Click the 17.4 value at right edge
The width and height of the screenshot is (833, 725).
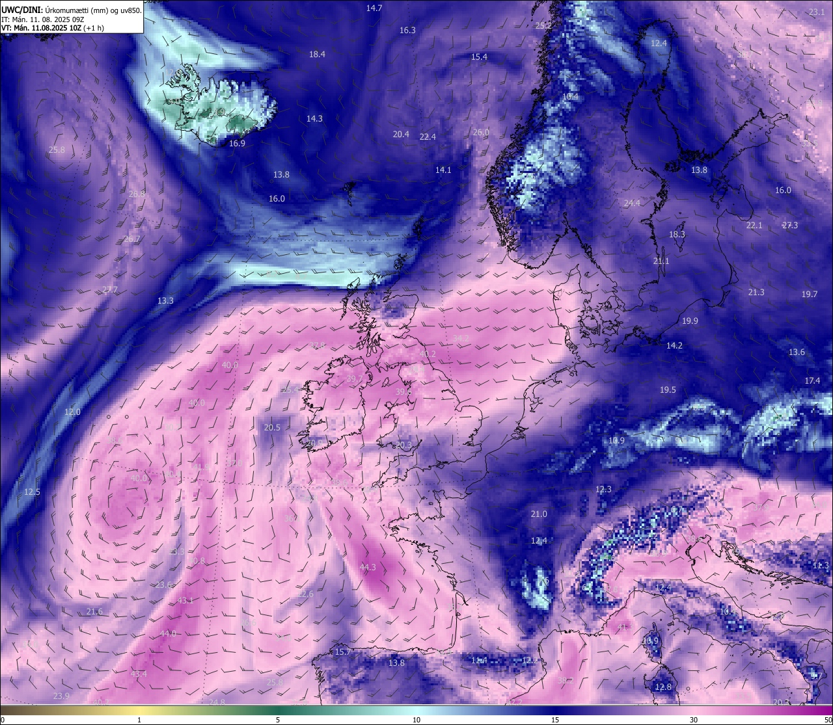(x=812, y=381)
